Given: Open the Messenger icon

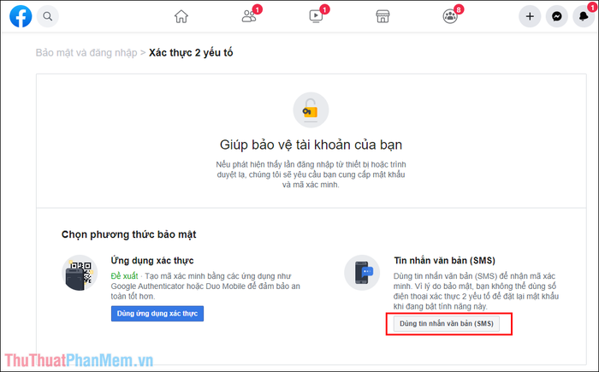Looking at the screenshot, I should pos(556,16).
